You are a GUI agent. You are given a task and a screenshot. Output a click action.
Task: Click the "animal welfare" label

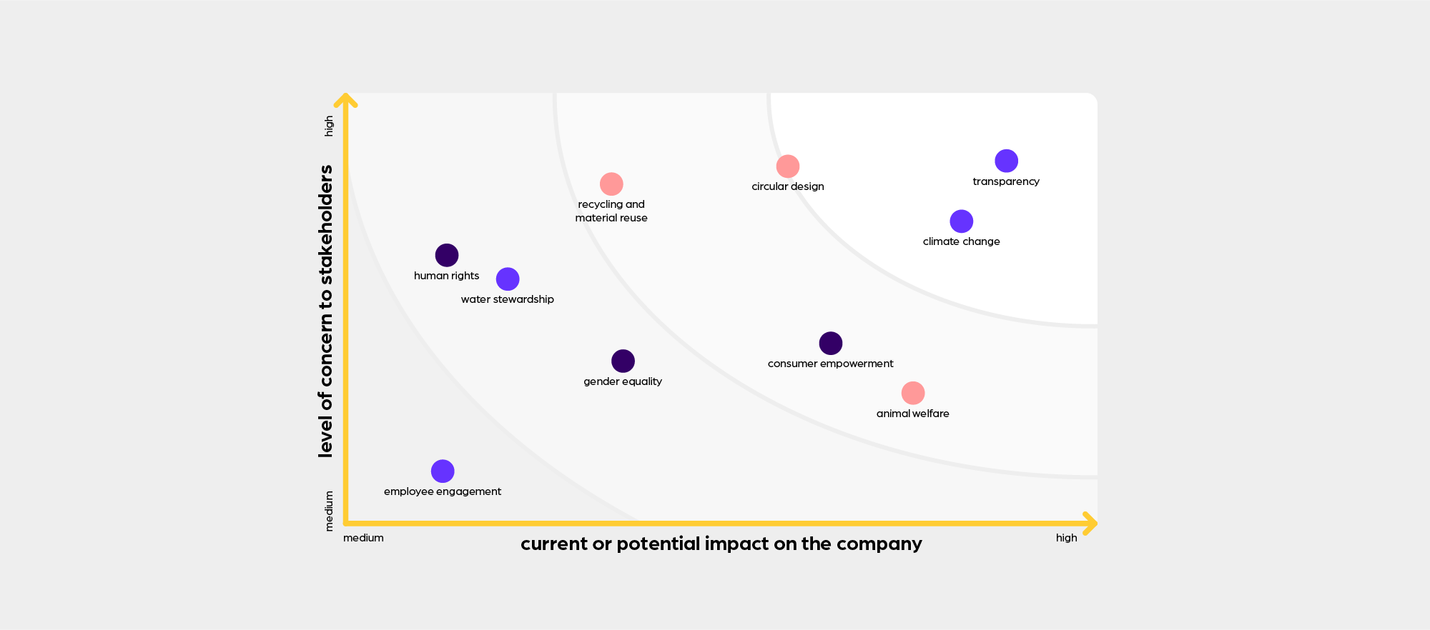point(913,414)
